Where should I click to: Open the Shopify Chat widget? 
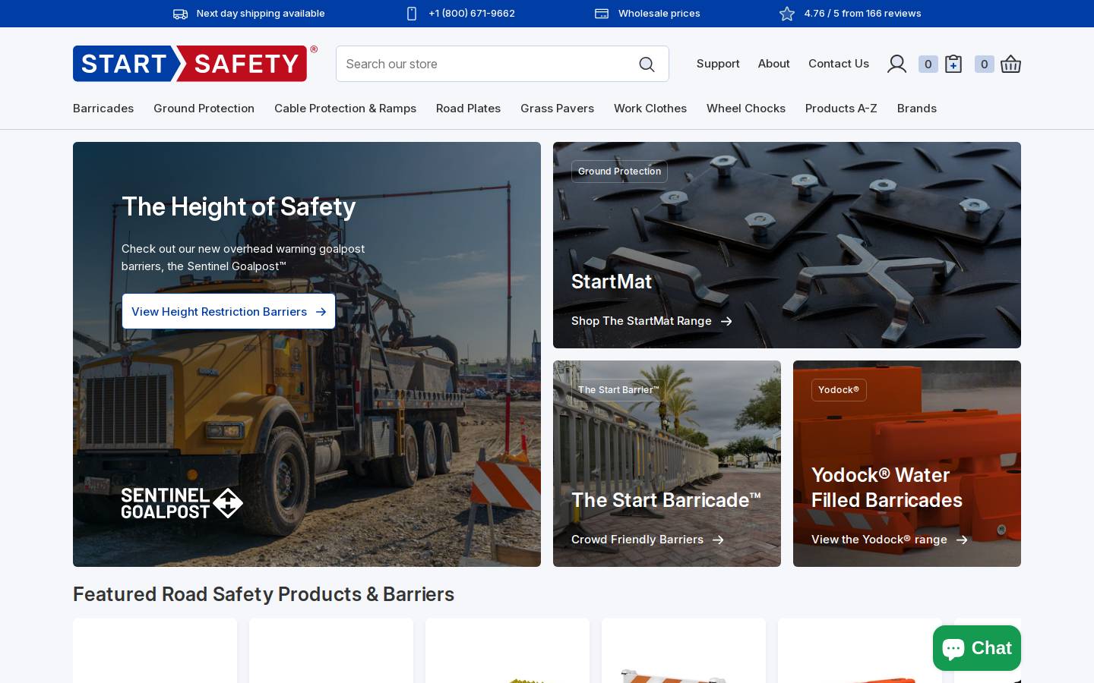point(977,648)
